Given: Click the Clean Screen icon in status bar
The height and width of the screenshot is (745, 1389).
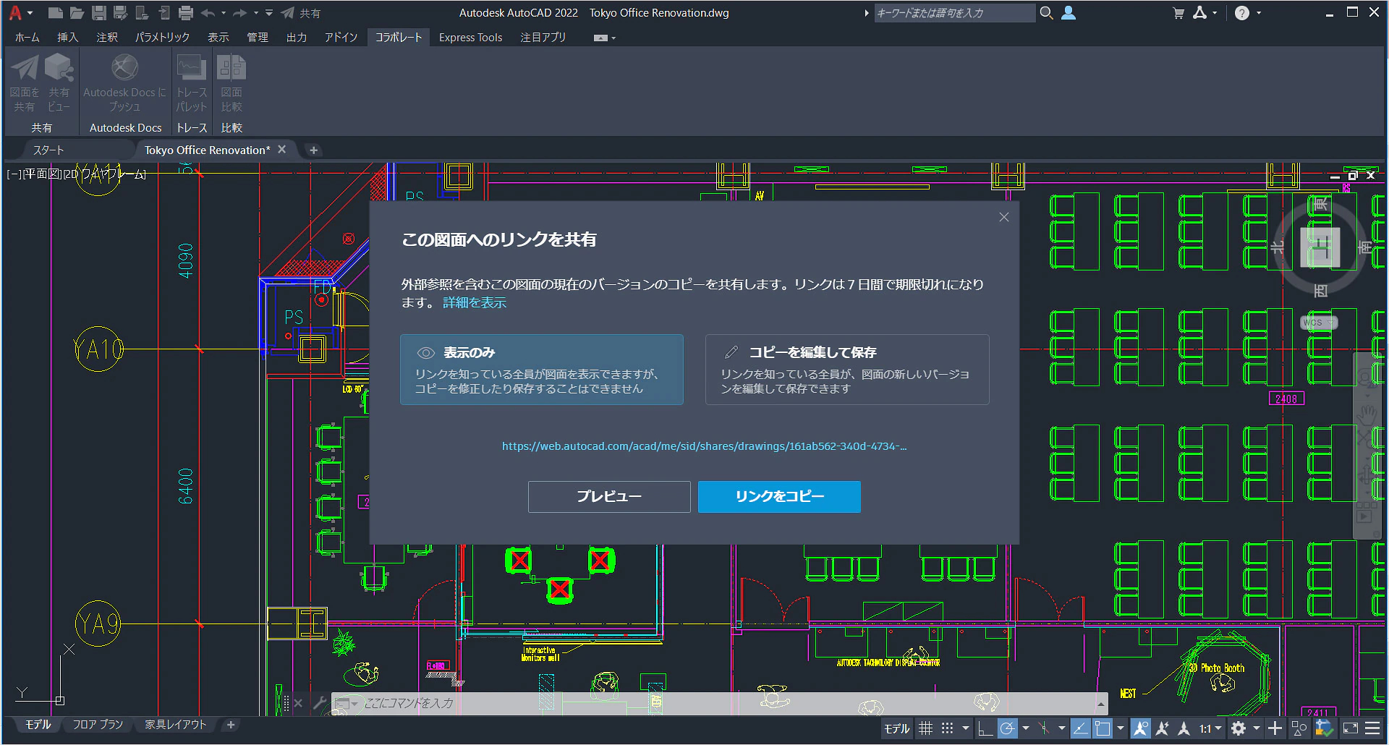Looking at the screenshot, I should [x=1350, y=728].
